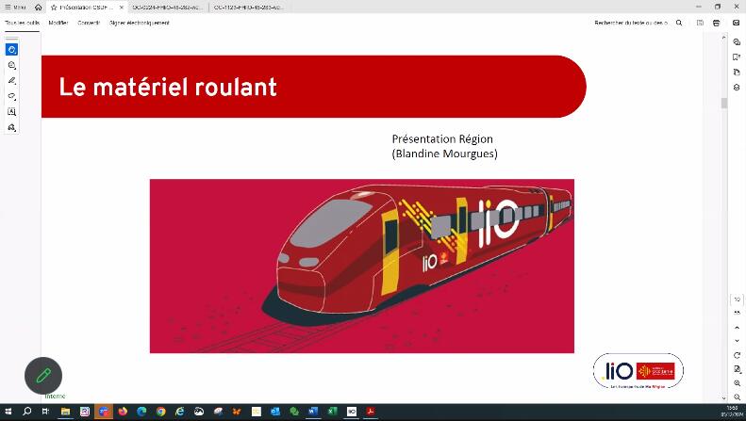Open the Convertir tools
Screen dimensions: 746x421
click(89, 23)
